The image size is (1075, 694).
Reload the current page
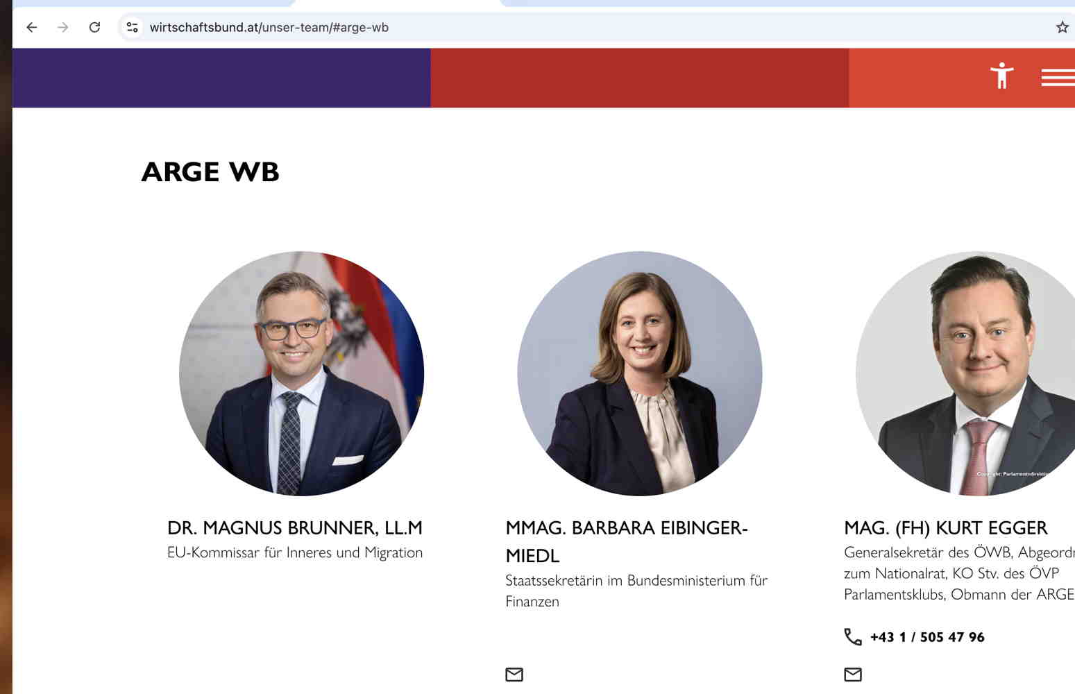coord(95,28)
